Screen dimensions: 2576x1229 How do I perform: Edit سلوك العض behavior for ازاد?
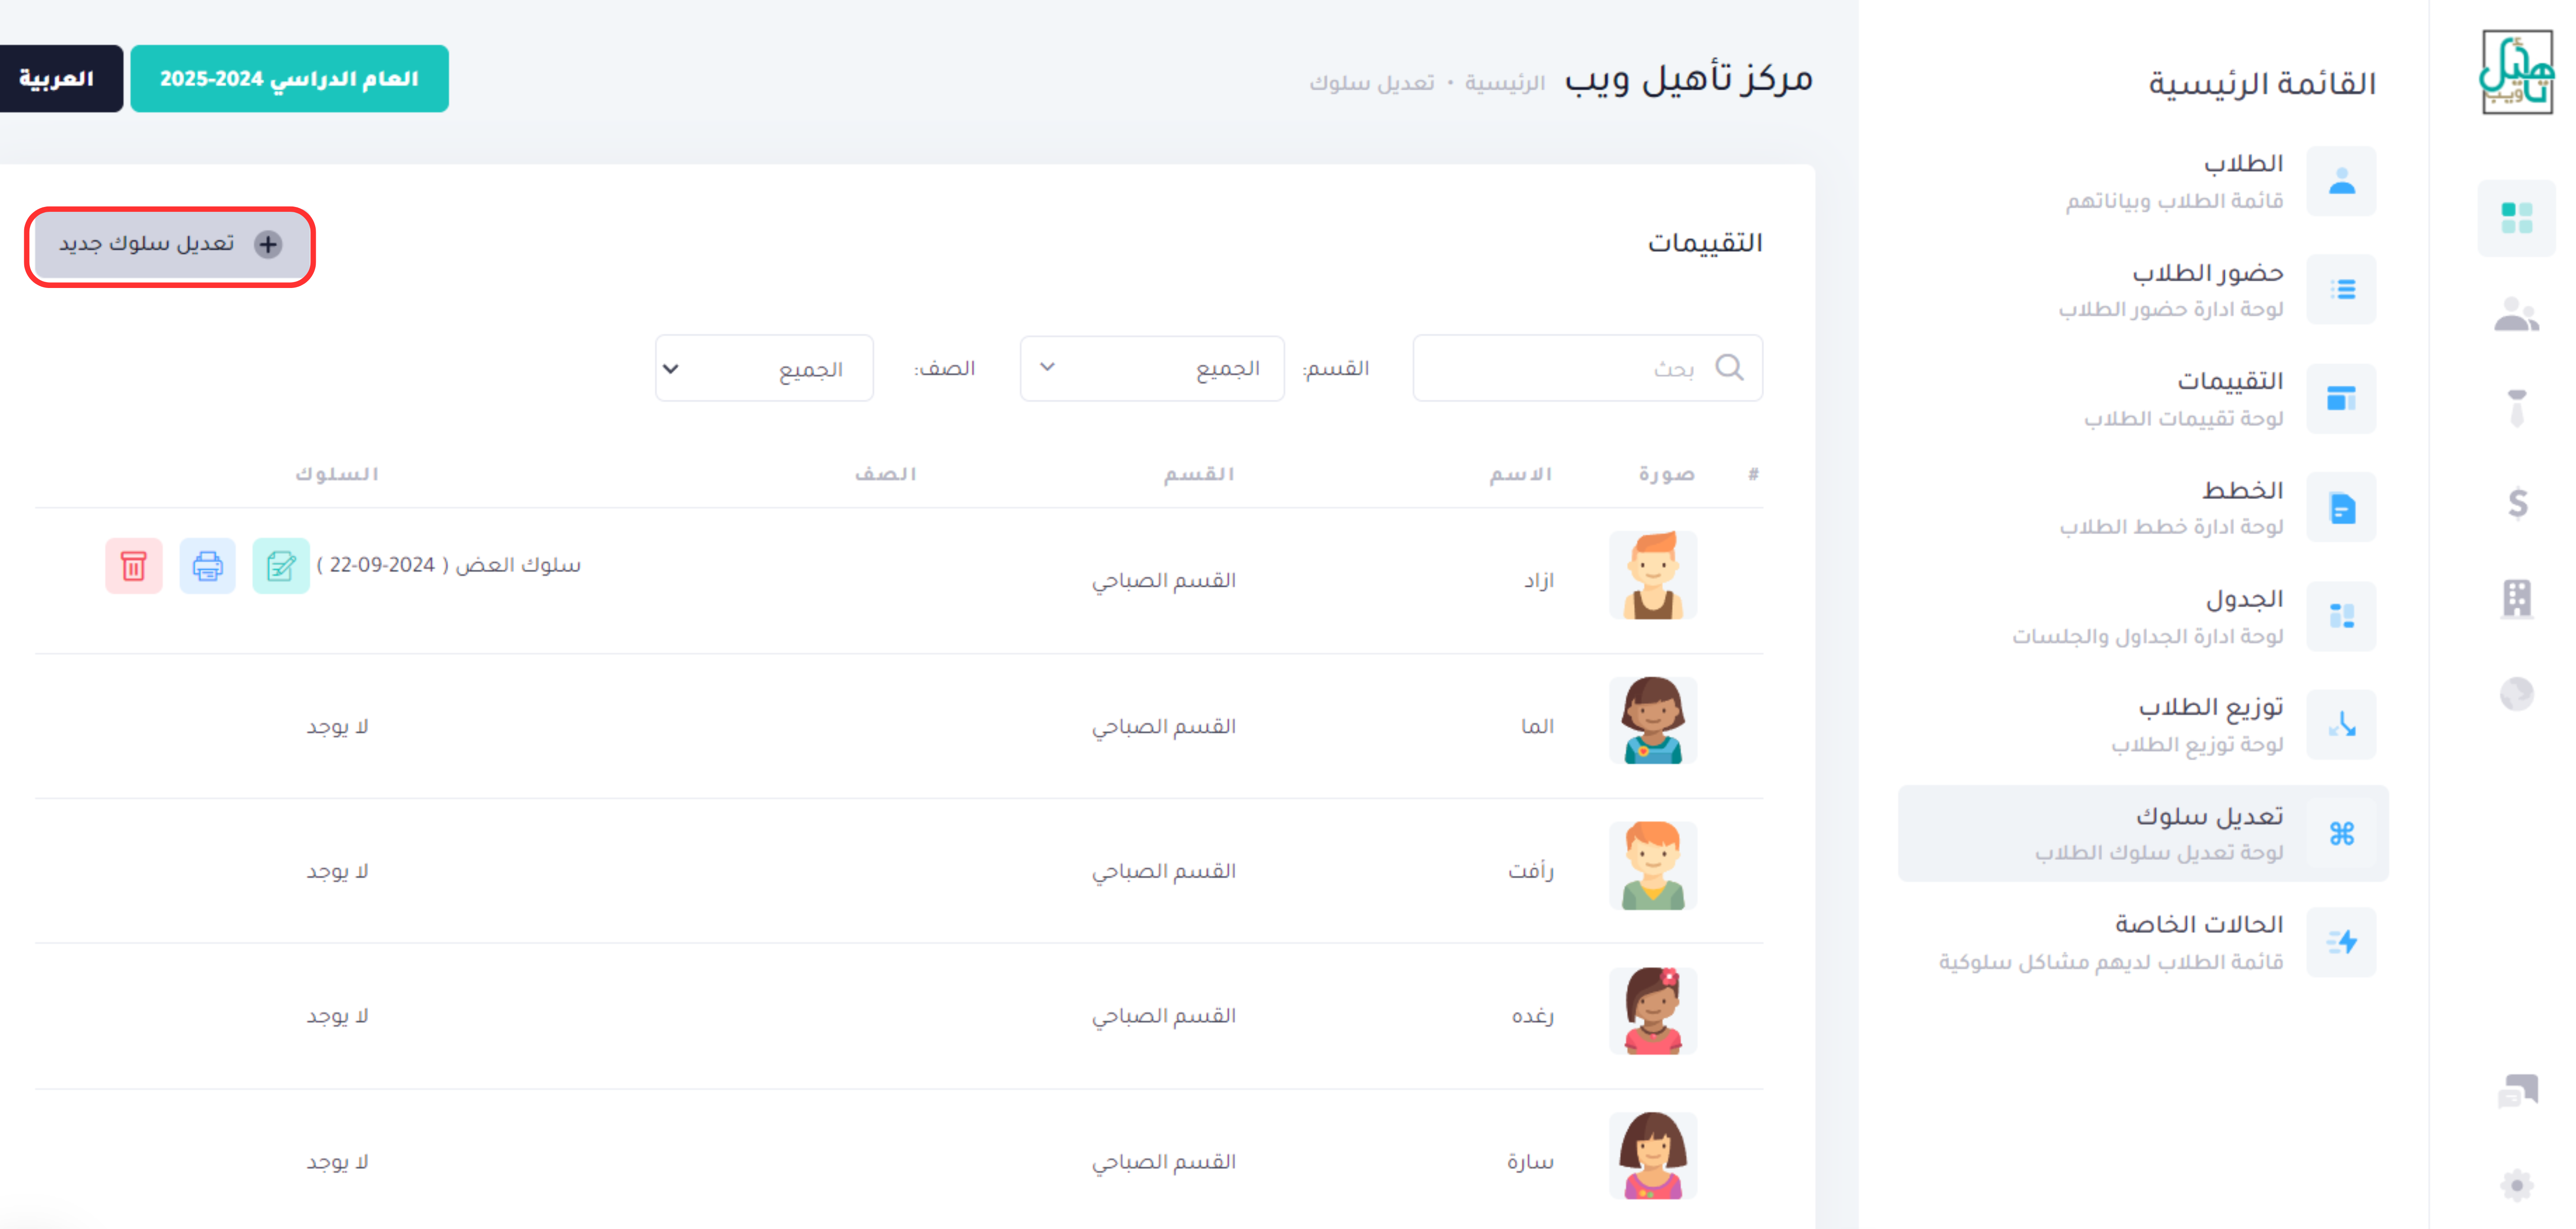281,566
